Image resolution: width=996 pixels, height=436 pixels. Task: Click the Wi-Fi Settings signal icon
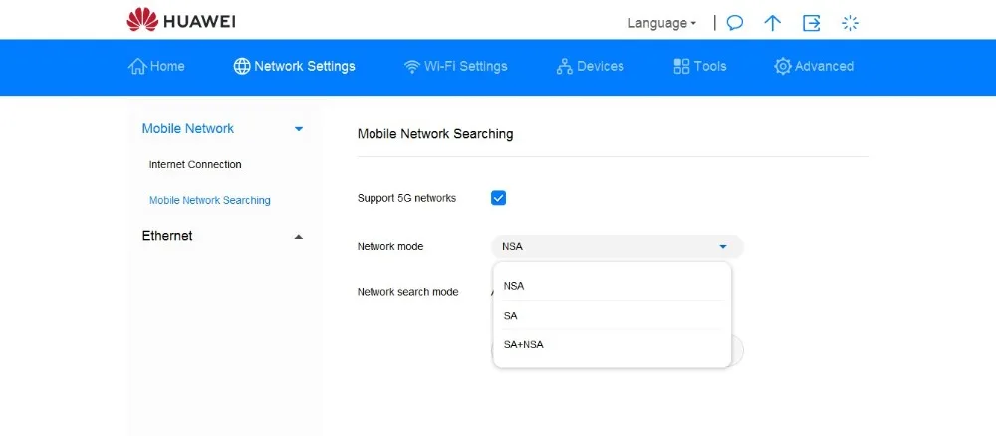tap(412, 67)
